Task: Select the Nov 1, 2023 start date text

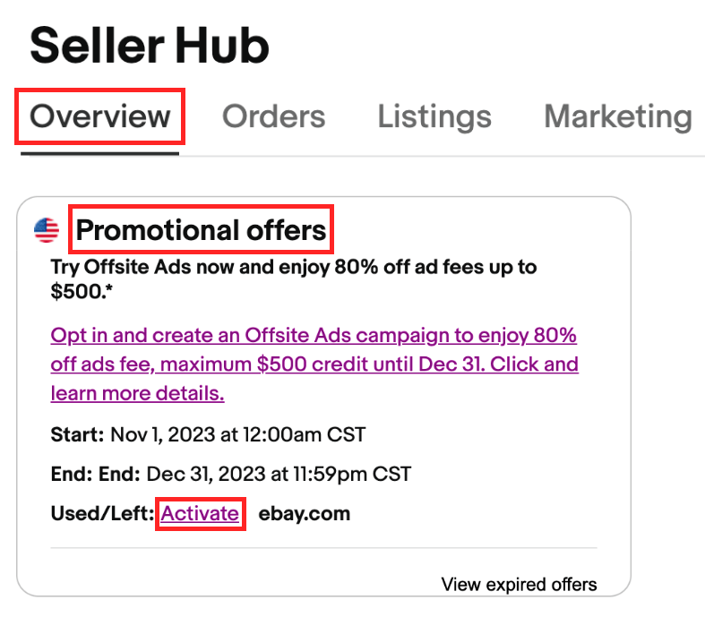Action: tap(238, 434)
